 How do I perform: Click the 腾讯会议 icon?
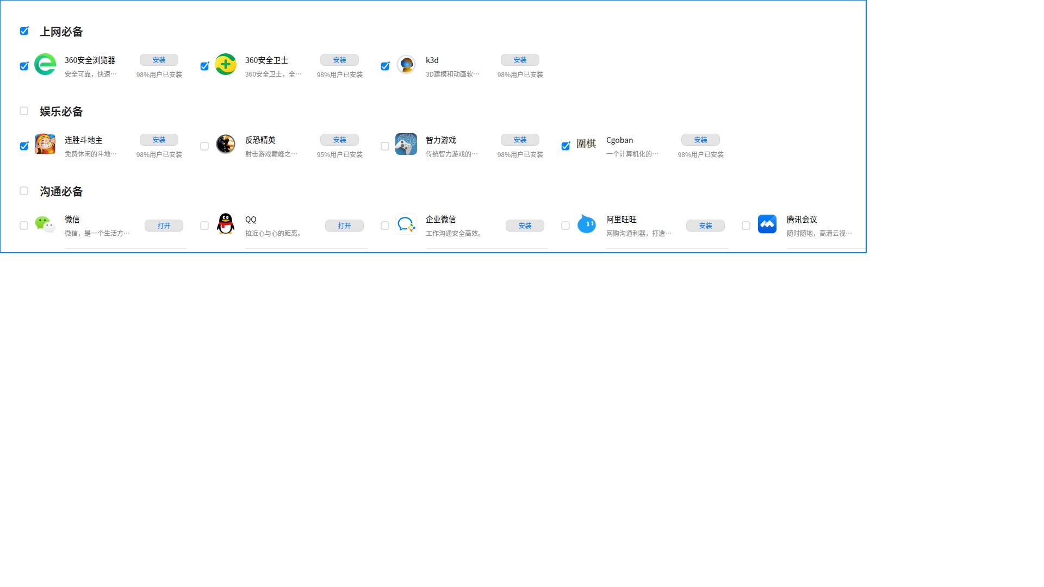(767, 224)
